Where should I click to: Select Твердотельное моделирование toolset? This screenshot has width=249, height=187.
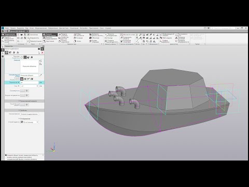coord(9,35)
